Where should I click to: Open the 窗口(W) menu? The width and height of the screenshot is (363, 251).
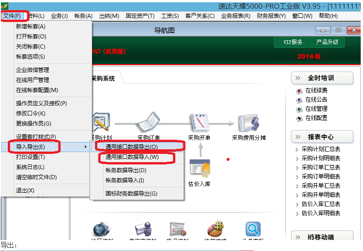[x=302, y=16]
